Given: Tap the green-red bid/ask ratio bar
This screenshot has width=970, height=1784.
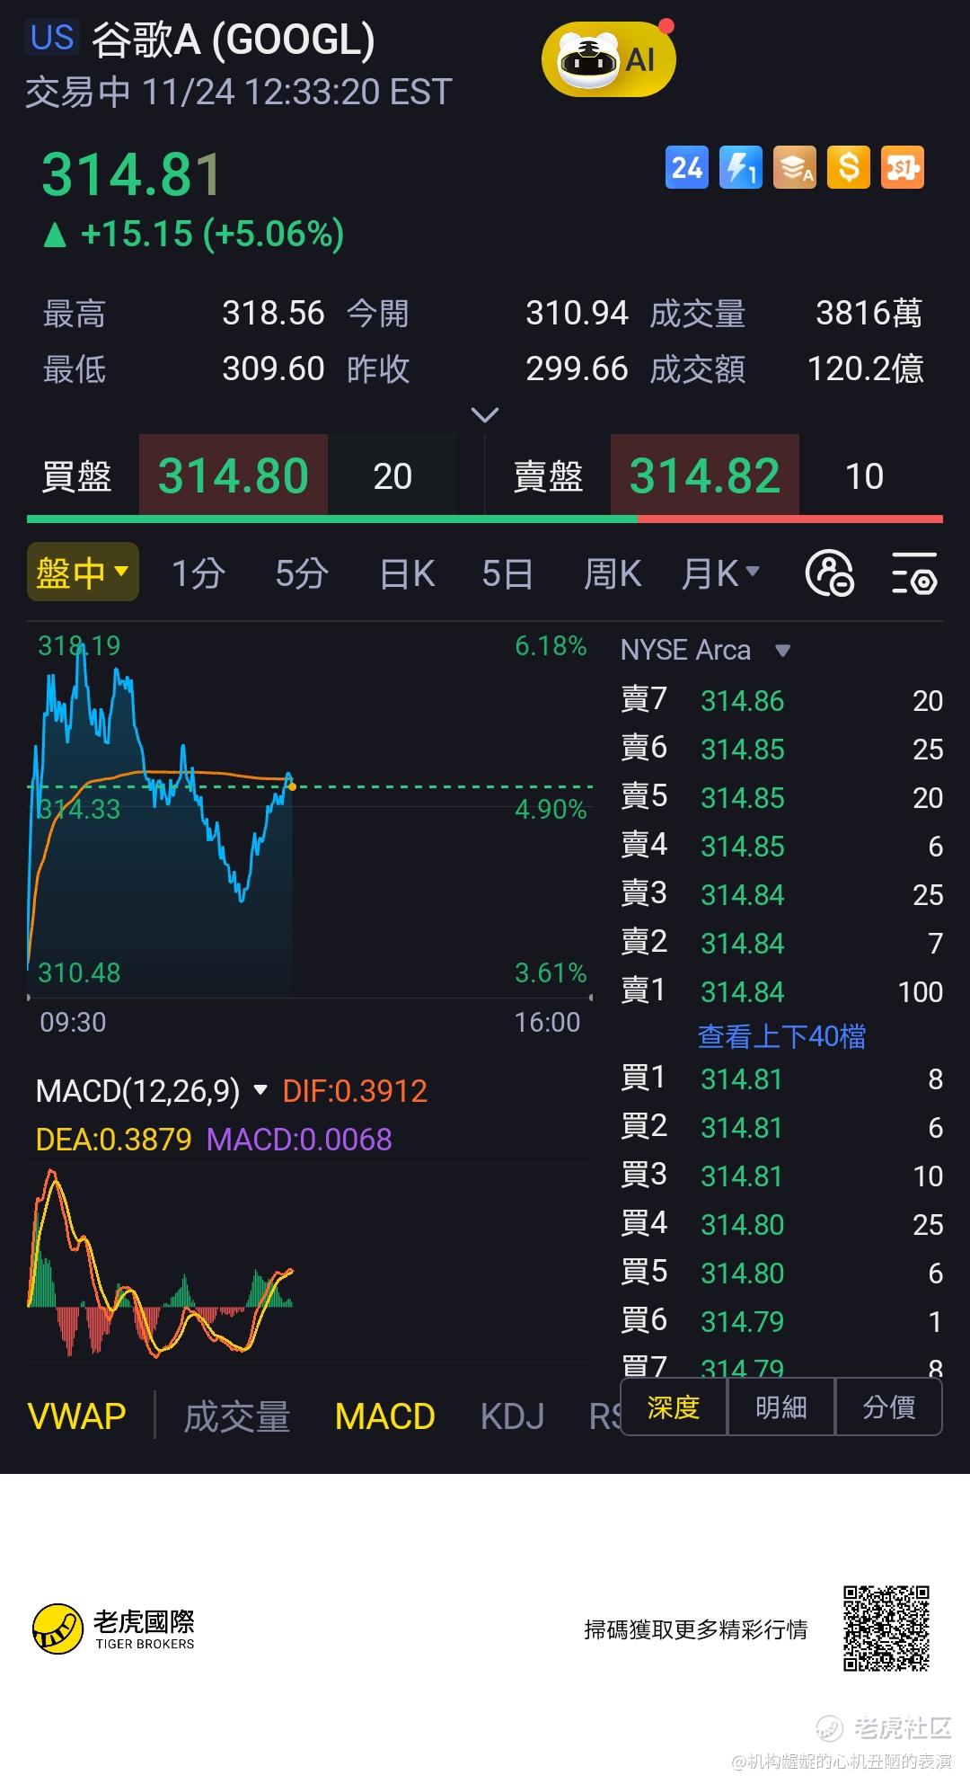Looking at the screenshot, I should pos(485,519).
